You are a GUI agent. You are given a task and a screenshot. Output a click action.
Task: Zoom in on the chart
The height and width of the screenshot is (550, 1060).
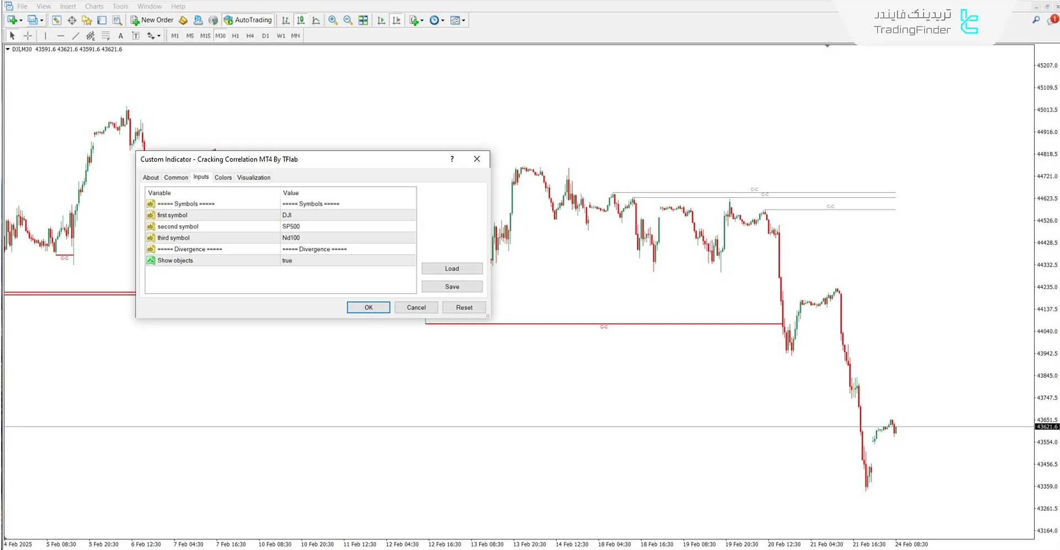click(x=333, y=20)
